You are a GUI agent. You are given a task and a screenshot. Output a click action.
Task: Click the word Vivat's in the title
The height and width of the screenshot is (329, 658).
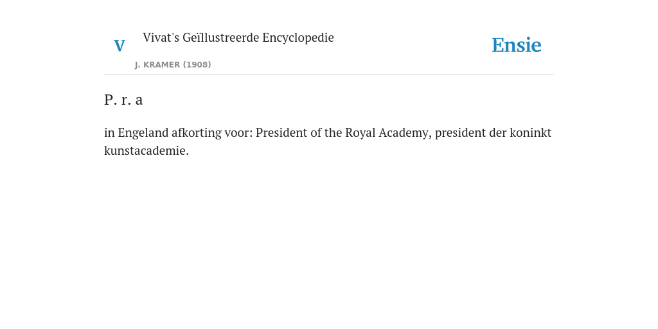[x=161, y=37]
